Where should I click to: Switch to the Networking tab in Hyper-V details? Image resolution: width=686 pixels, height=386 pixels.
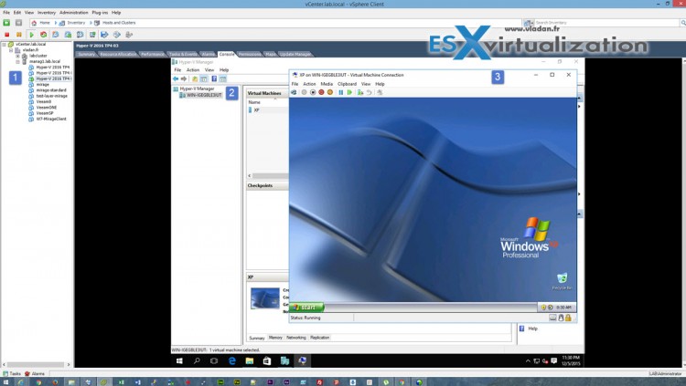[295, 338]
